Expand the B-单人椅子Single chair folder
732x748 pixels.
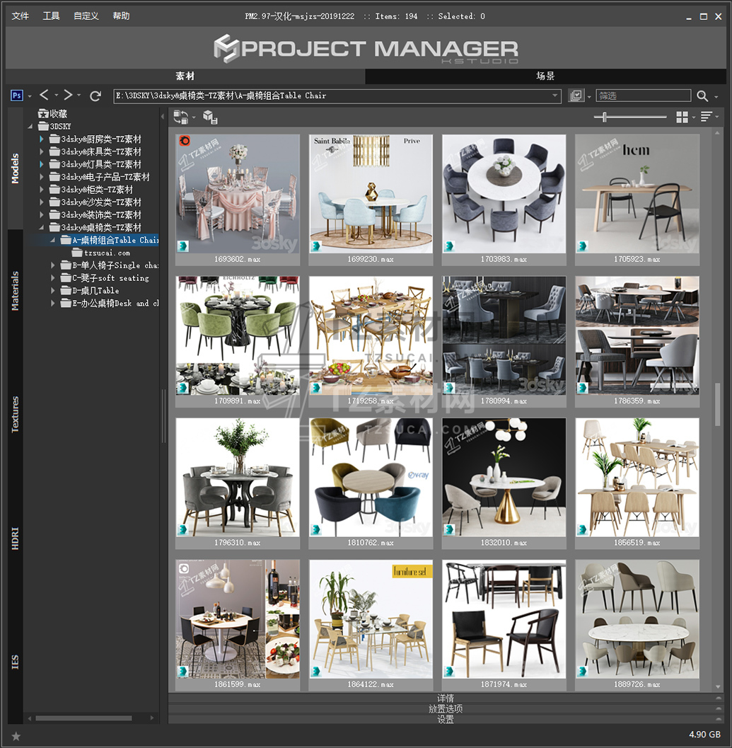(53, 265)
